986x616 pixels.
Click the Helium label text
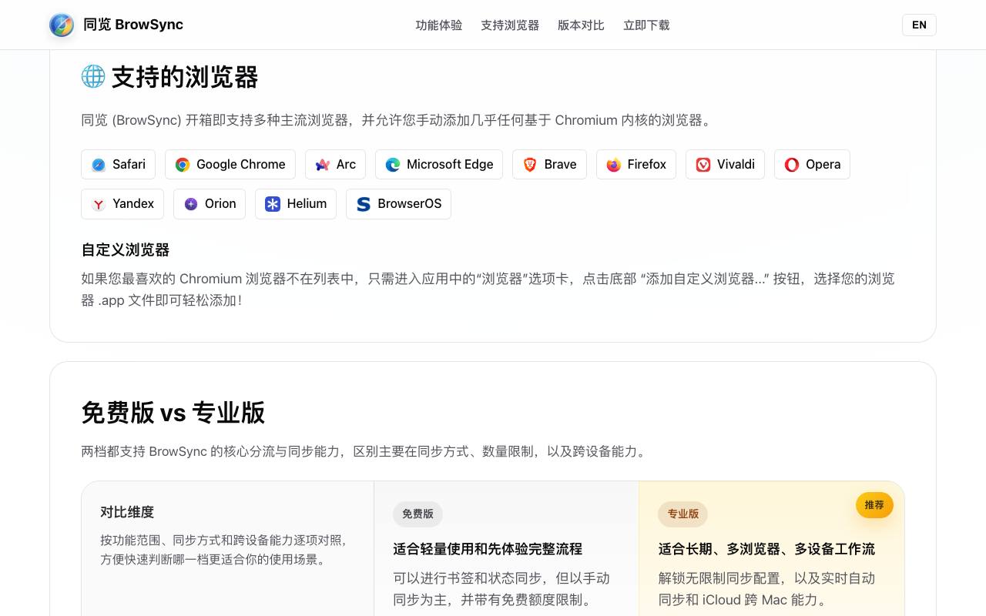(307, 203)
